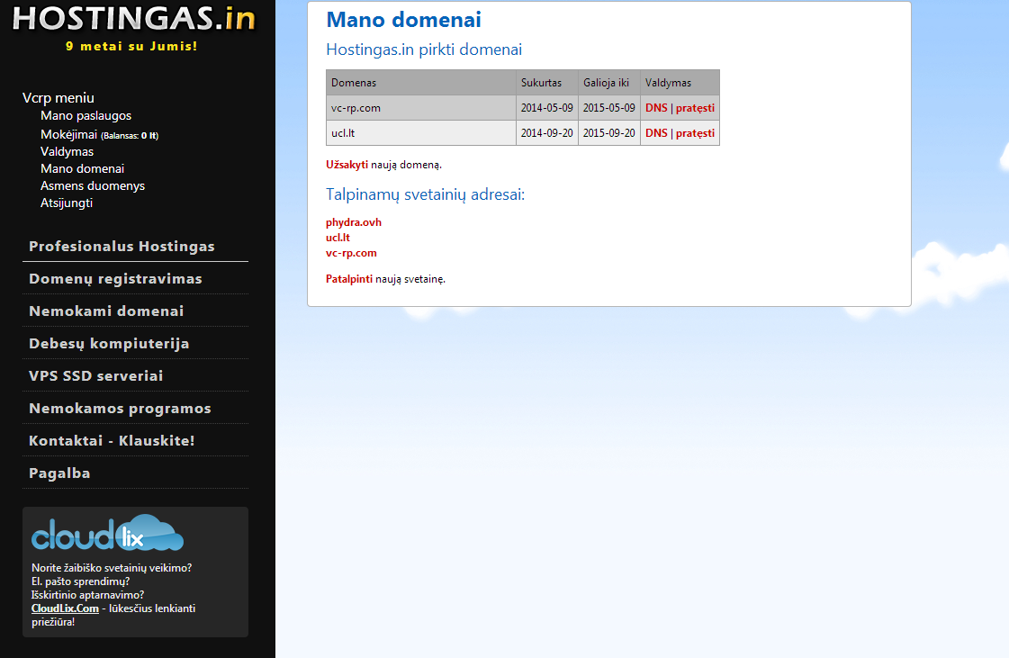Open hosted site ucl.lt link
Viewport: 1009px width, 658px height.
pos(338,238)
